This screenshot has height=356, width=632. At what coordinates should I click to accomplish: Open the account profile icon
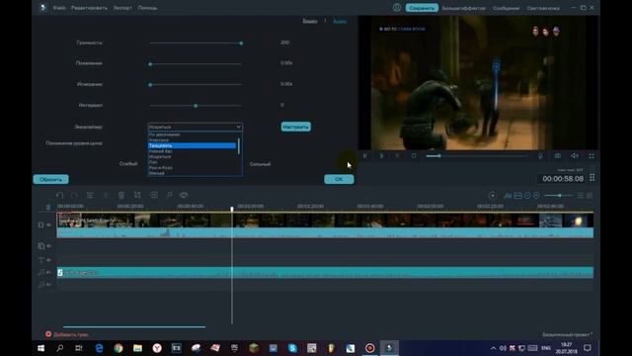397,8
